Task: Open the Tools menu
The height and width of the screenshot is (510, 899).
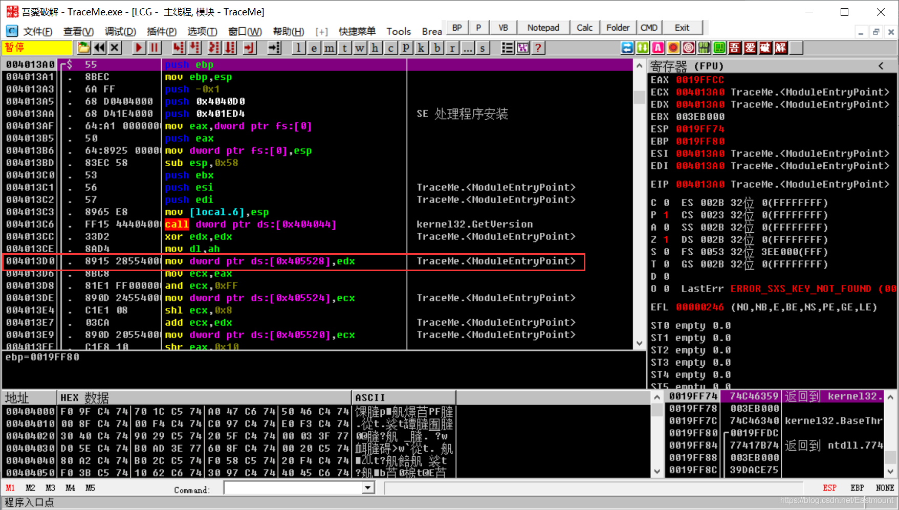Action: tap(399, 32)
